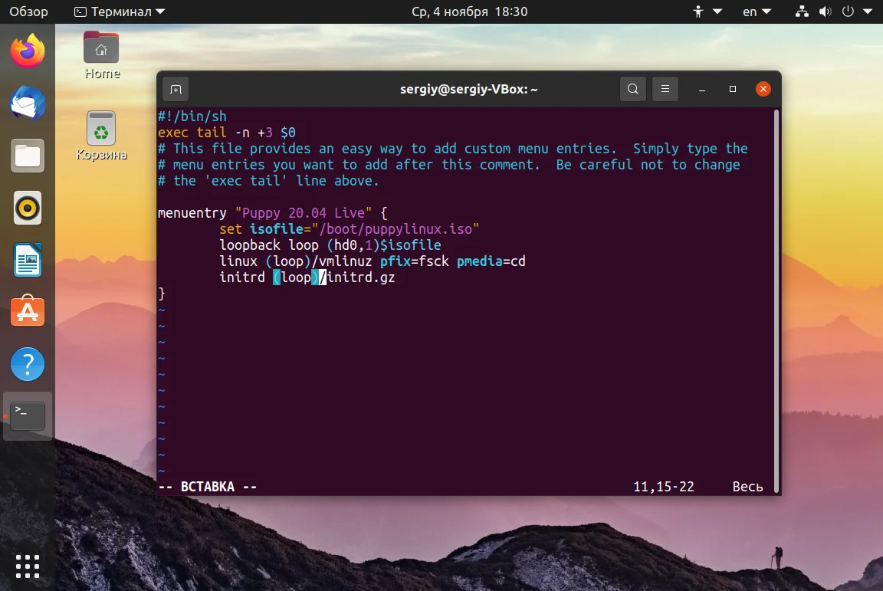Click the terminal vertical scrollbar
This screenshot has height=591, width=883.
(x=776, y=300)
